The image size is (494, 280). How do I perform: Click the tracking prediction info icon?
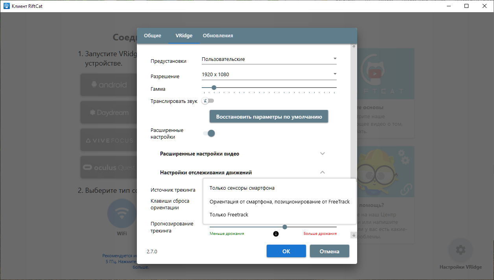coord(276,234)
